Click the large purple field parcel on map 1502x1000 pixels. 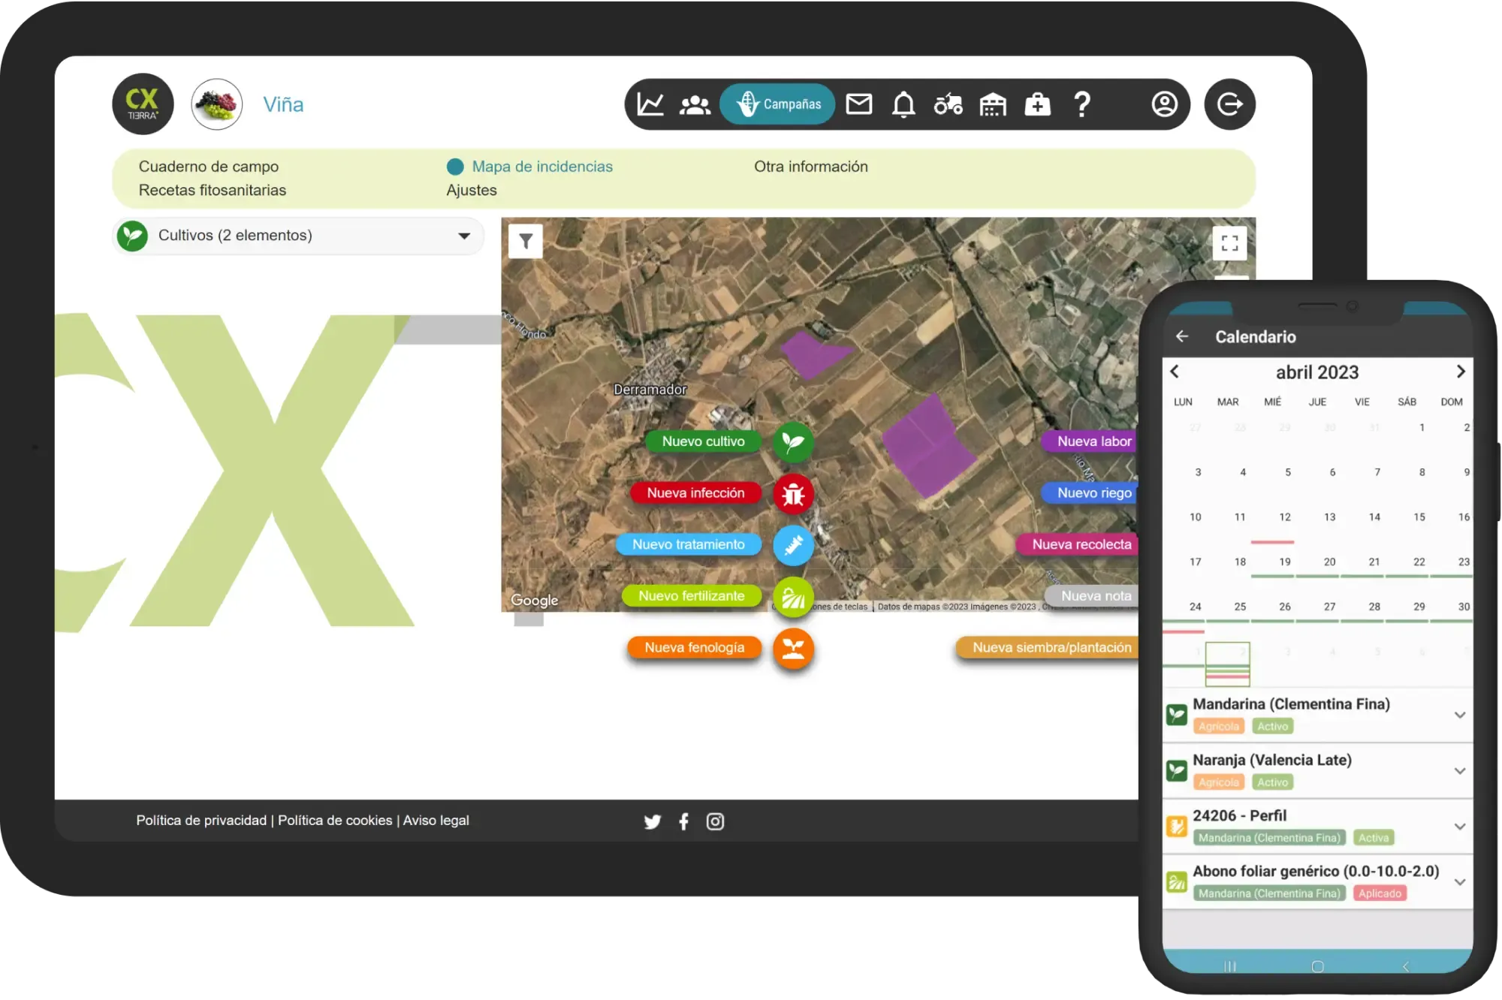click(928, 446)
